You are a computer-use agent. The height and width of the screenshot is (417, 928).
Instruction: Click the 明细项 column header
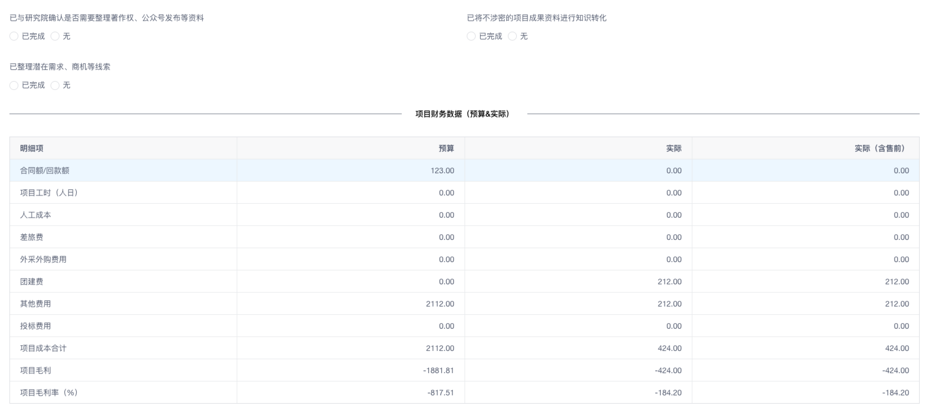32,148
